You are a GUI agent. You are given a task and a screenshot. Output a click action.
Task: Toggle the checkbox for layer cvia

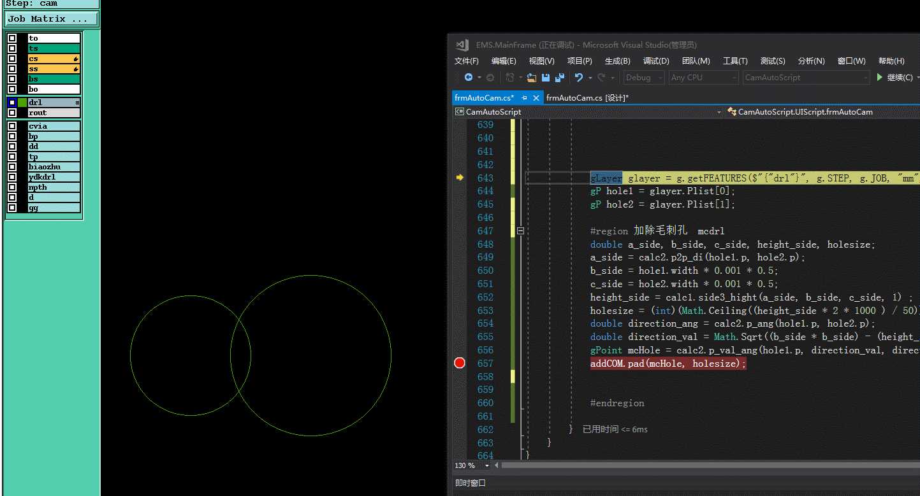point(12,126)
